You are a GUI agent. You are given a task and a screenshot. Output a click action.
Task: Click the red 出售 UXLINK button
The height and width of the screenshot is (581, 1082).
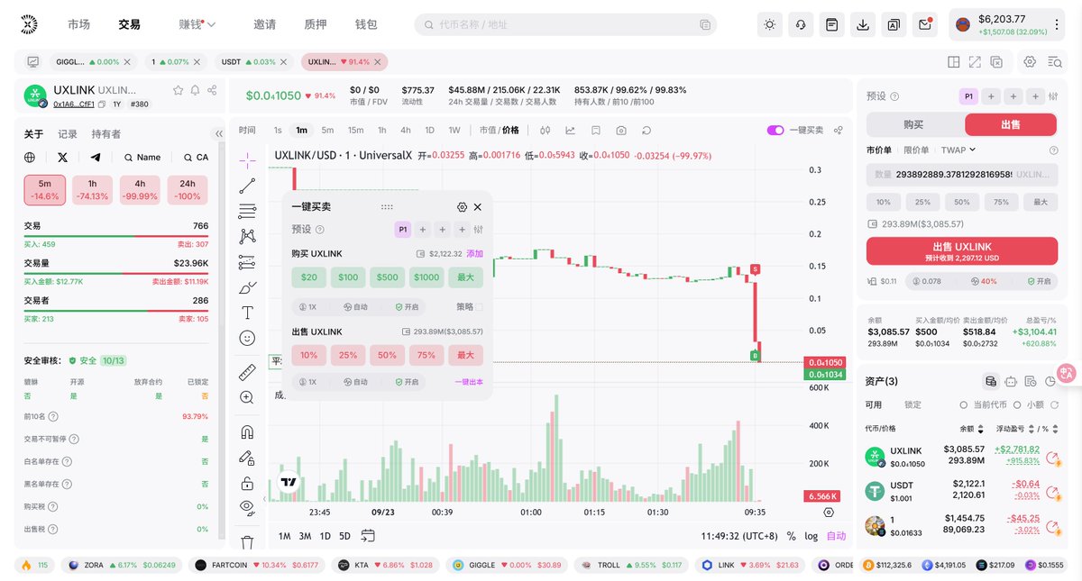pyautogui.click(x=962, y=251)
